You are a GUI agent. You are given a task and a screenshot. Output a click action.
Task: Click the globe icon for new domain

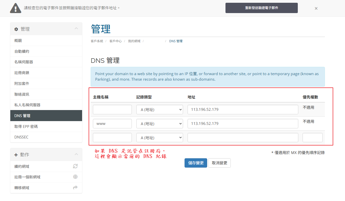[75, 177]
